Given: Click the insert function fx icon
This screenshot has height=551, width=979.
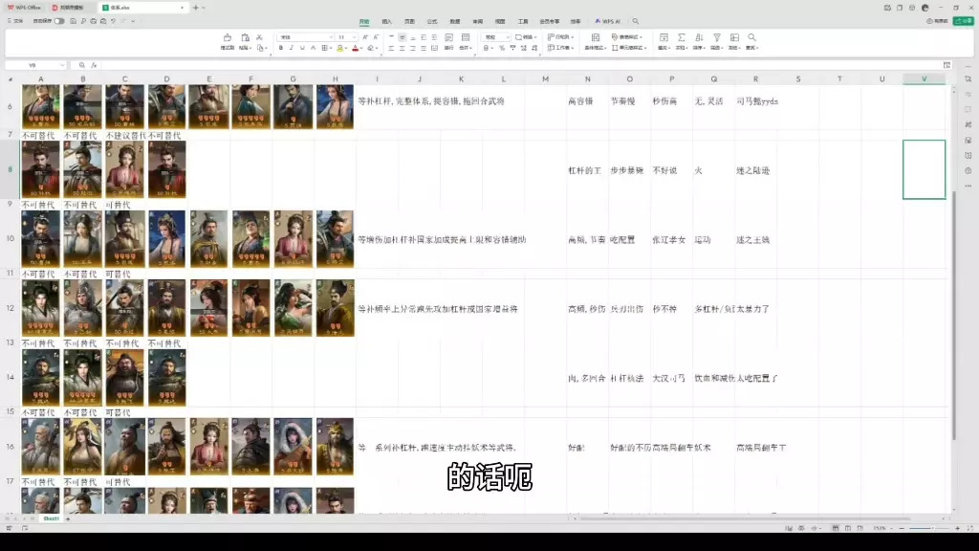Looking at the screenshot, I should point(94,65).
